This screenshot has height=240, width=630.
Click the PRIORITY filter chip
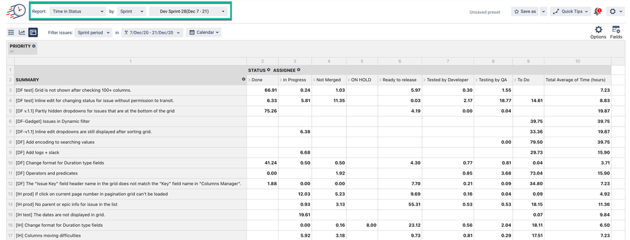(23, 48)
